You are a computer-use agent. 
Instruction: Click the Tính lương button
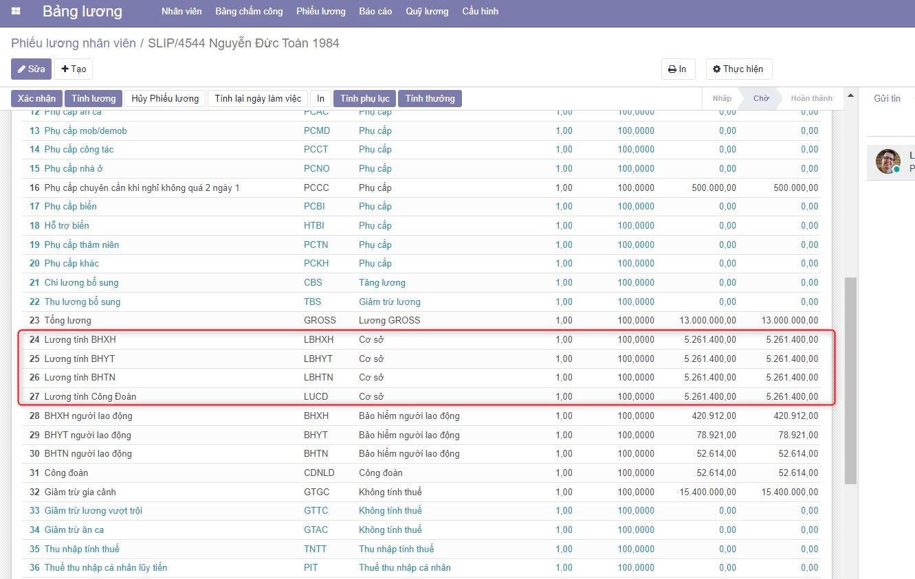click(93, 98)
